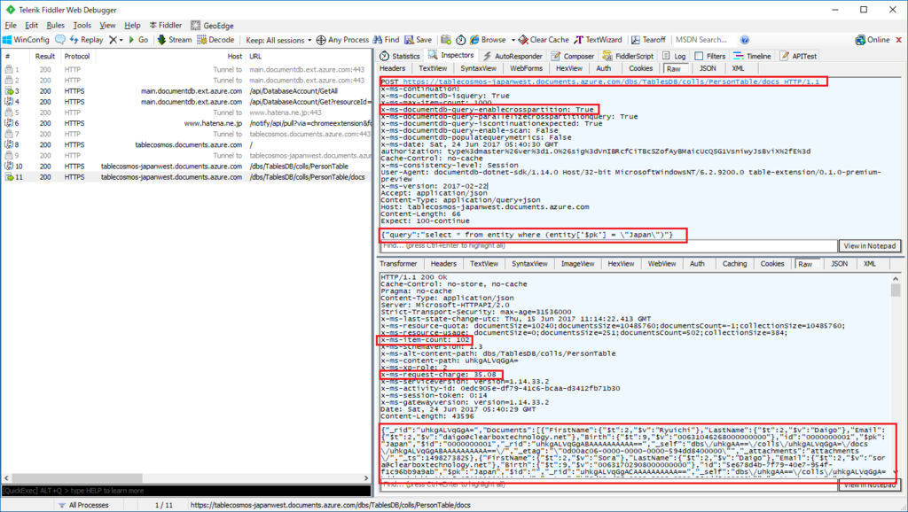Click Browse in the toolbar
This screenshot has height=512, width=908.
(x=488, y=40)
